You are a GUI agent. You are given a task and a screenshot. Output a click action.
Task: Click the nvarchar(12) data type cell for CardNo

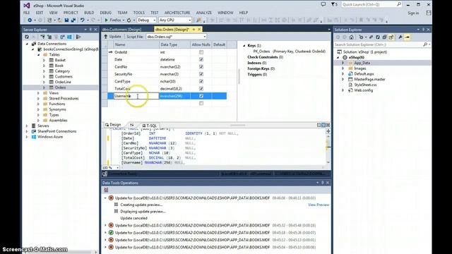(174, 67)
